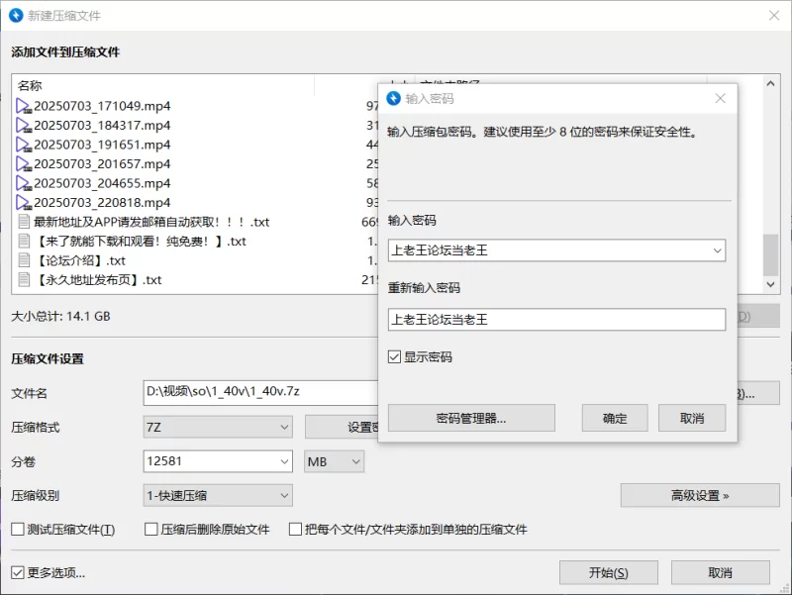Select file name 20250703_201657.mp4

click(x=102, y=164)
